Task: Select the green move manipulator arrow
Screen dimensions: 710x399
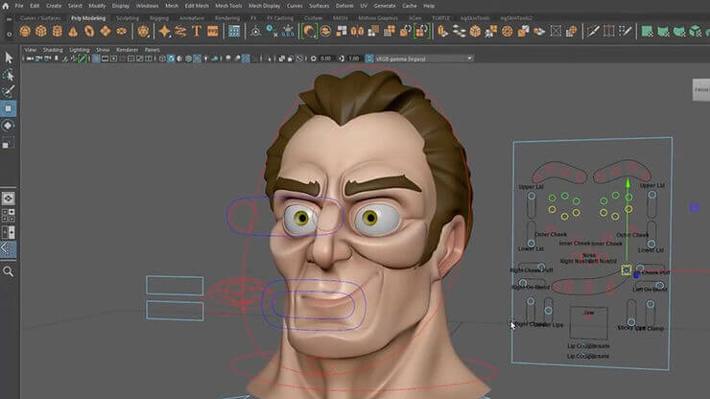Action: [x=627, y=183]
